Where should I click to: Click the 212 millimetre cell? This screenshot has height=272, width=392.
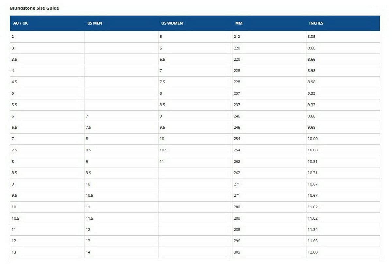(x=237, y=37)
